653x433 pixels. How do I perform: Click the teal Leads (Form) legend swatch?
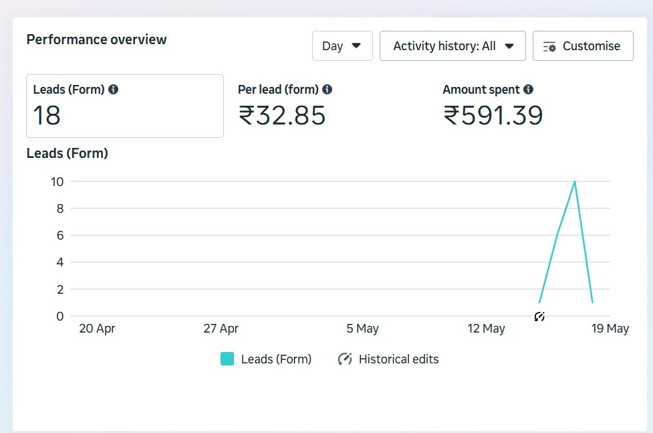coord(227,359)
